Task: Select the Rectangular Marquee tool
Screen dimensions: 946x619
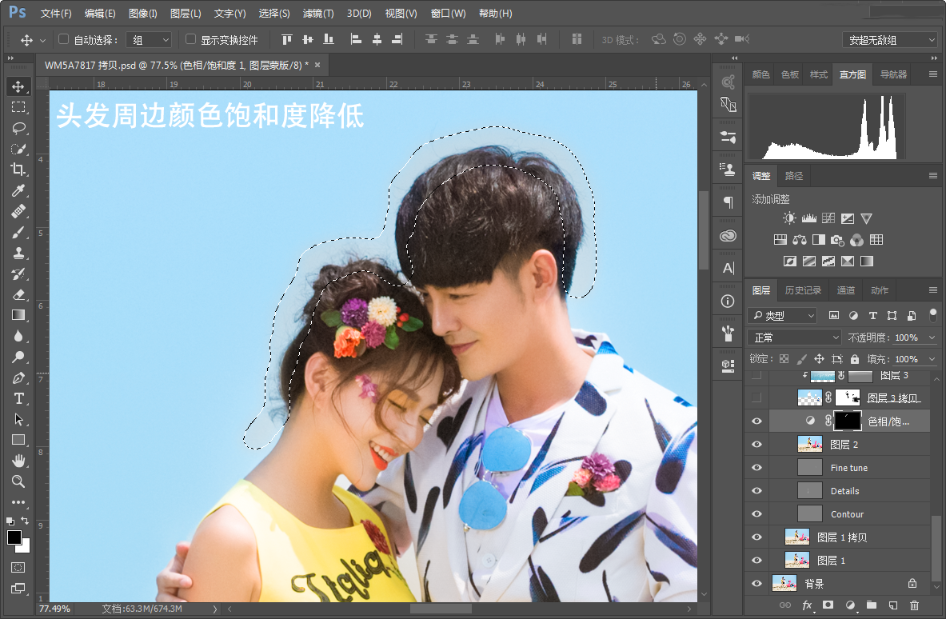Action: [x=18, y=107]
